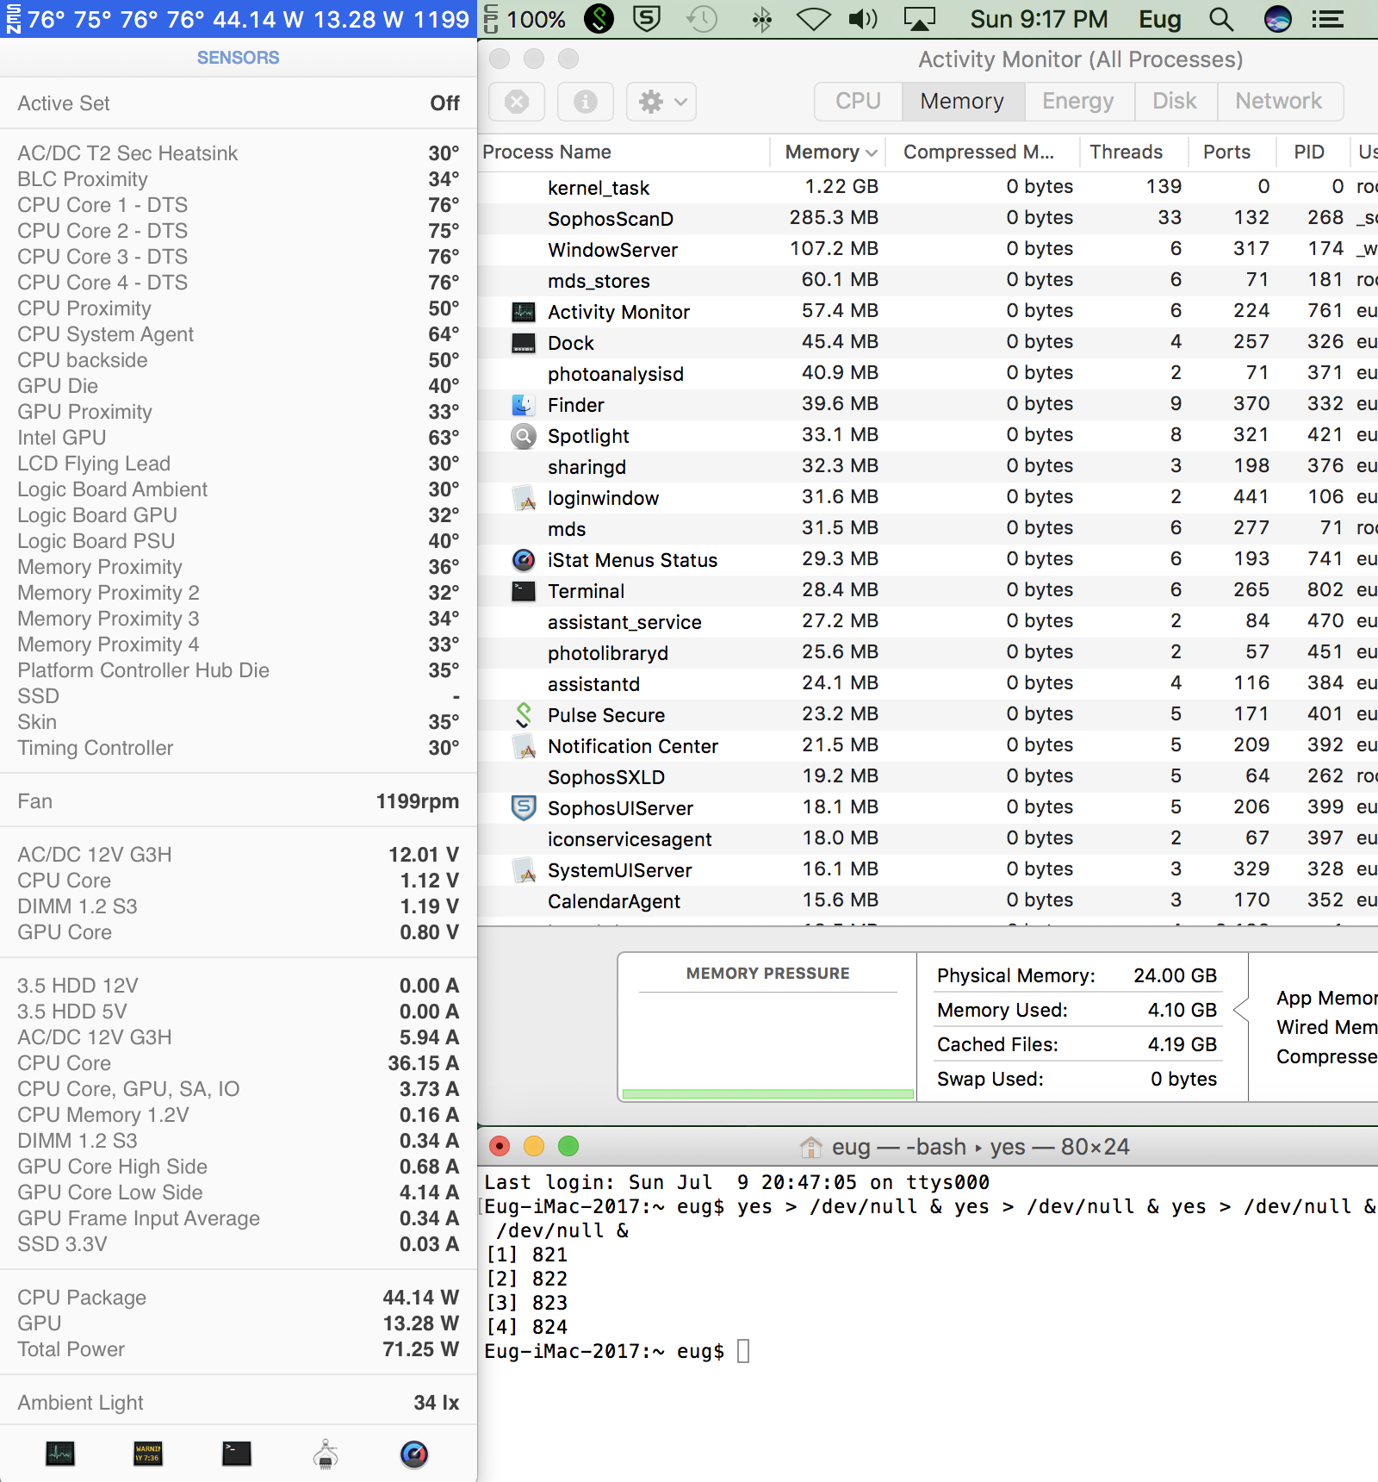Select the Finder process icon
The height and width of the screenshot is (1482, 1378).
click(x=524, y=405)
